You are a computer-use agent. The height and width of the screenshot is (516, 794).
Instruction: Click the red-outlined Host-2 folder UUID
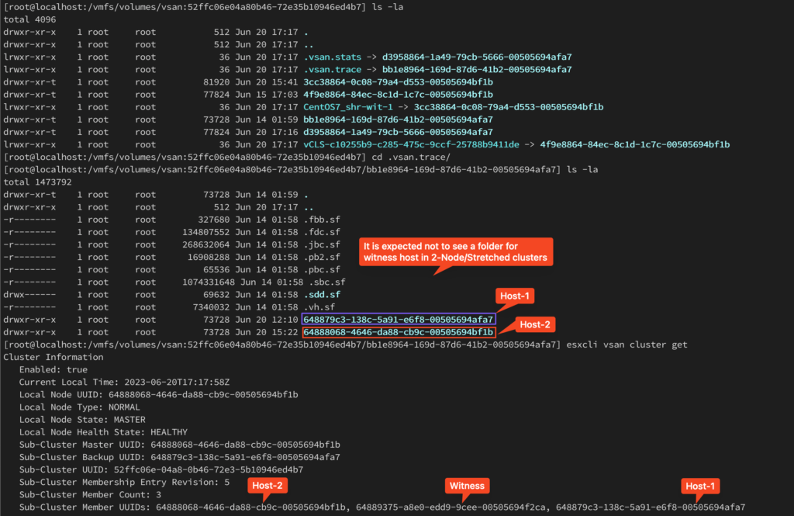(x=399, y=332)
